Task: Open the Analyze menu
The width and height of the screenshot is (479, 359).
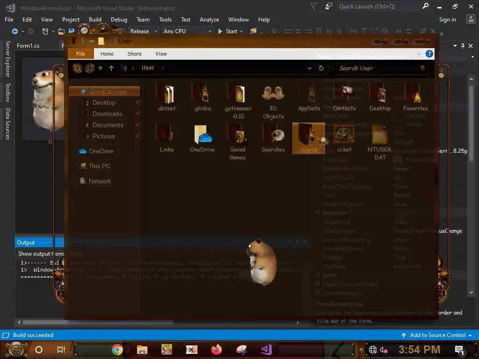Action: pos(209,20)
